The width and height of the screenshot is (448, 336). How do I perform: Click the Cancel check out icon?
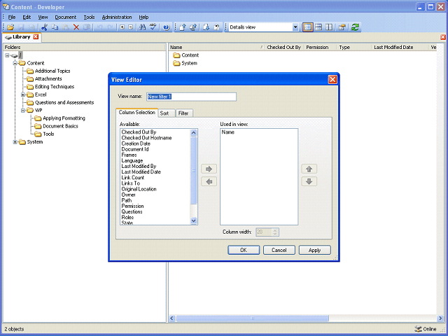click(x=217, y=27)
